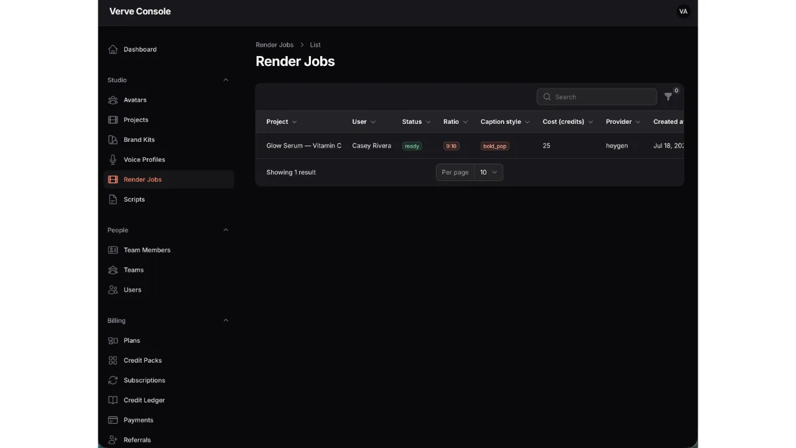Click the Payments card icon
This screenshot has width=796, height=448.
[113, 420]
